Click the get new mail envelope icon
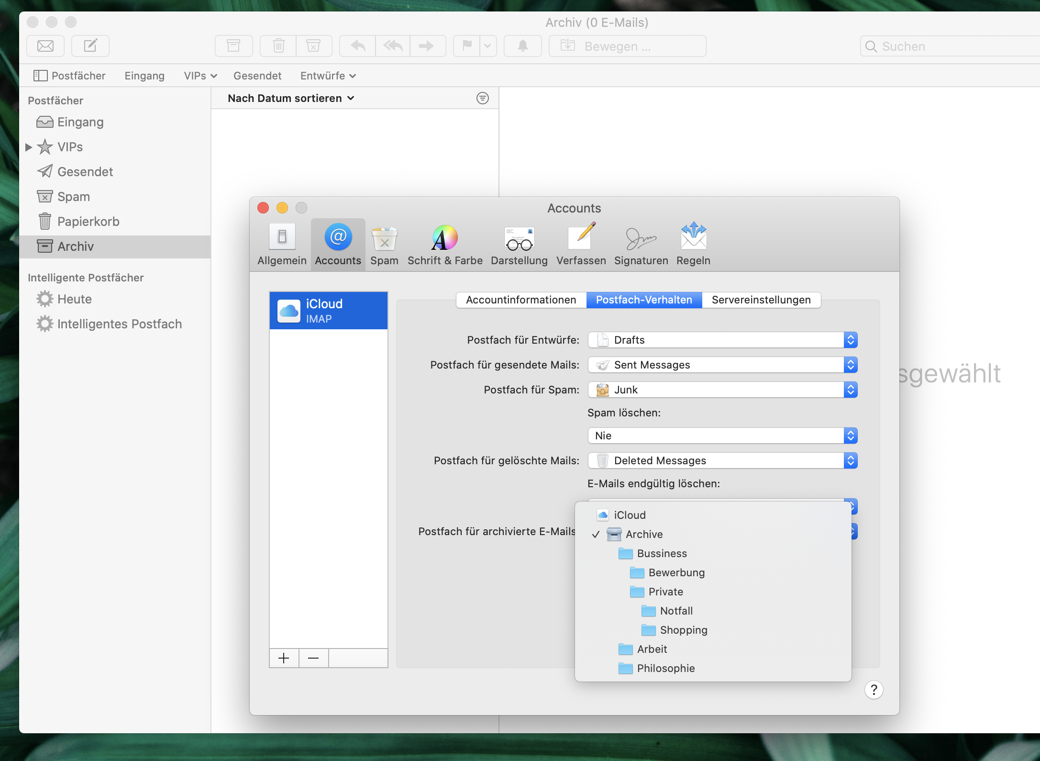The width and height of the screenshot is (1040, 761). pos(45,46)
